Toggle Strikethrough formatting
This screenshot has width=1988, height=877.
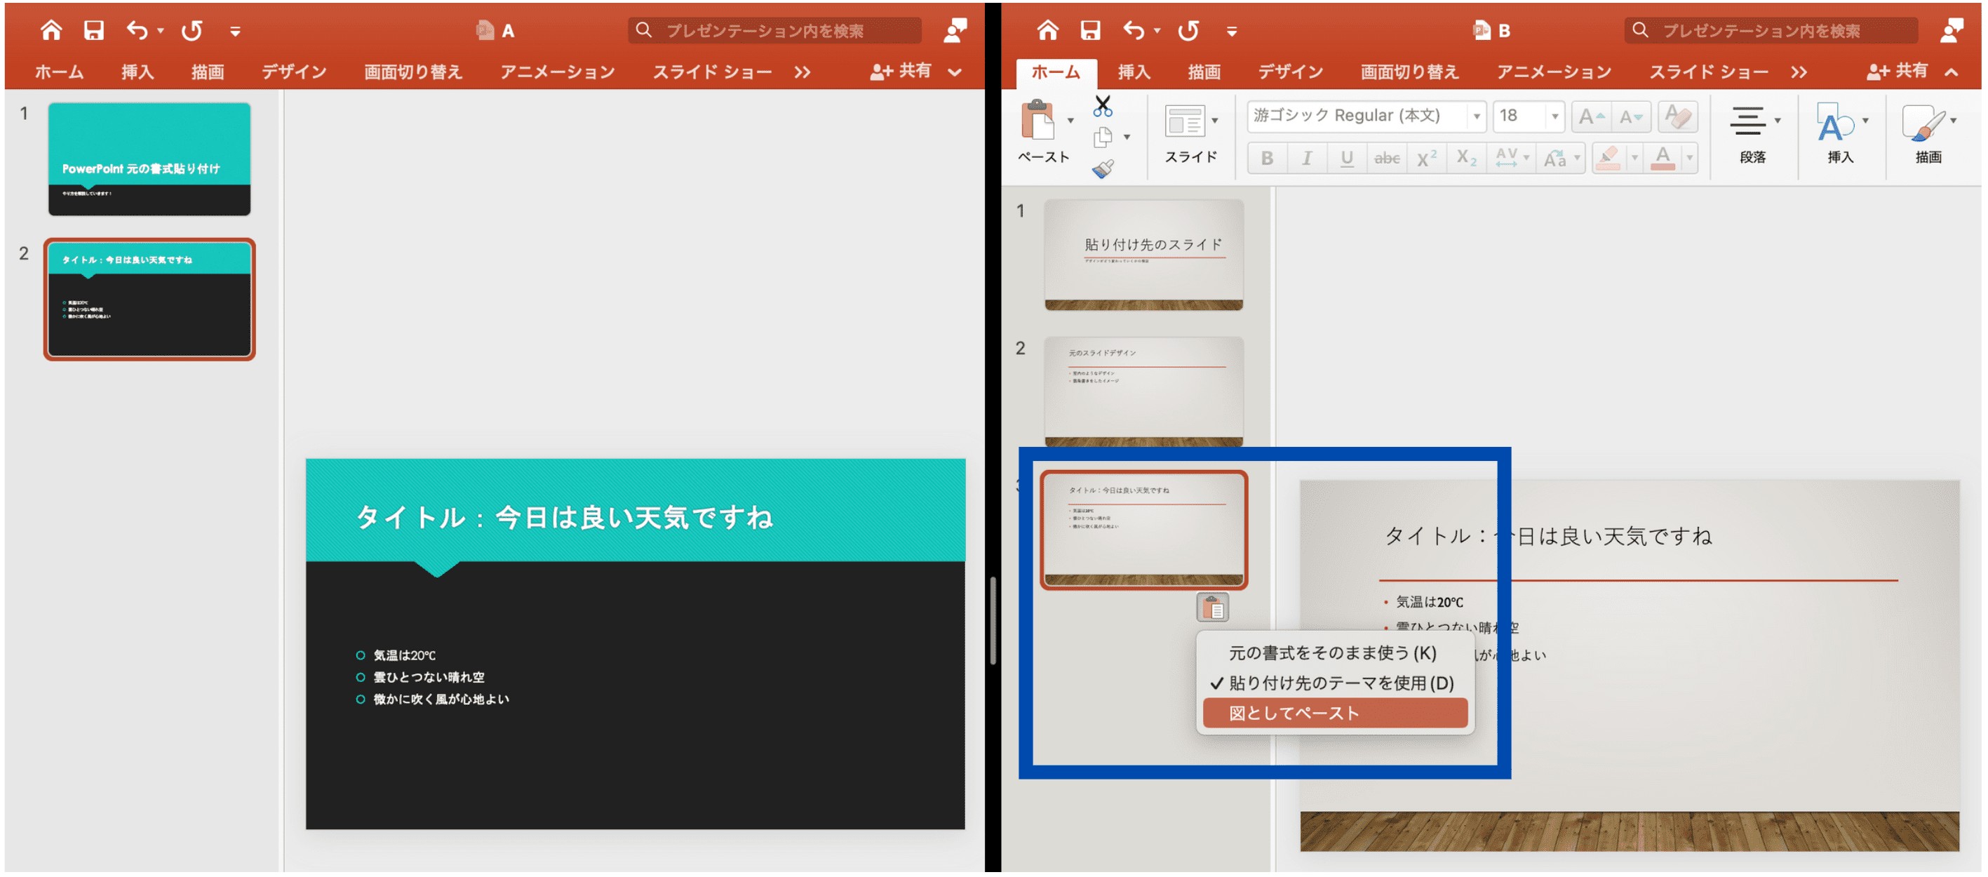pyautogui.click(x=1387, y=159)
